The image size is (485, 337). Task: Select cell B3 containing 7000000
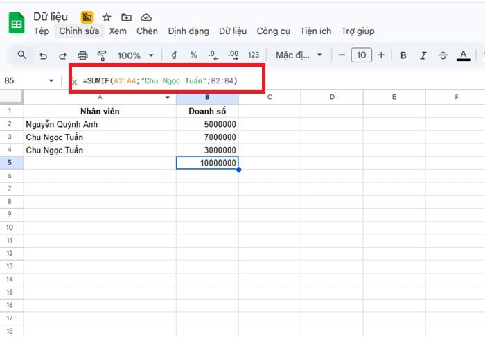pyautogui.click(x=208, y=137)
